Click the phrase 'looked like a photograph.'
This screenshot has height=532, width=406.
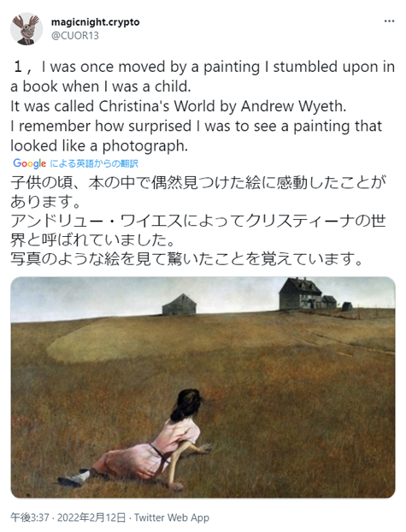coord(99,146)
